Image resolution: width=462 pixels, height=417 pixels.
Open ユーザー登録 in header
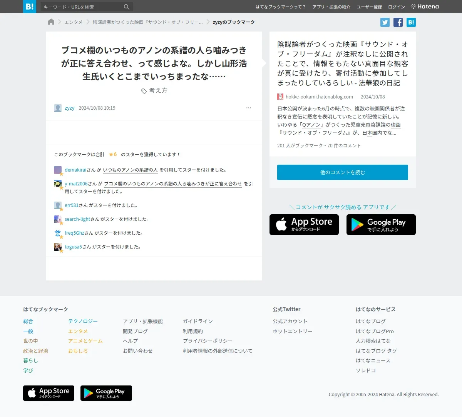[x=369, y=7]
